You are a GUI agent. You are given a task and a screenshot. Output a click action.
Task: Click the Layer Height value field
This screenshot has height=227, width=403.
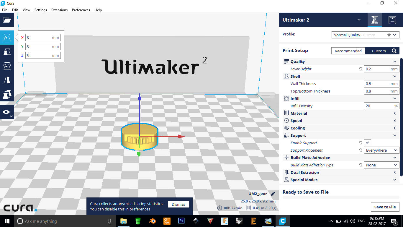pos(381,69)
